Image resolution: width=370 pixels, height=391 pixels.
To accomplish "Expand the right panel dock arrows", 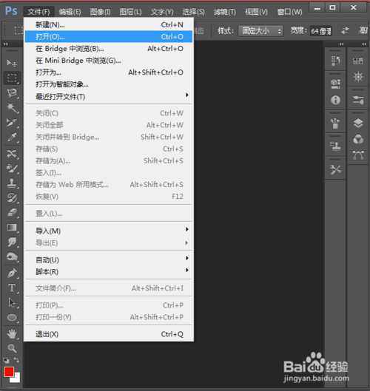I will (365, 44).
